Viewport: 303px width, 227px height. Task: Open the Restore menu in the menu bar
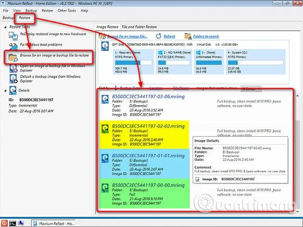48,11
